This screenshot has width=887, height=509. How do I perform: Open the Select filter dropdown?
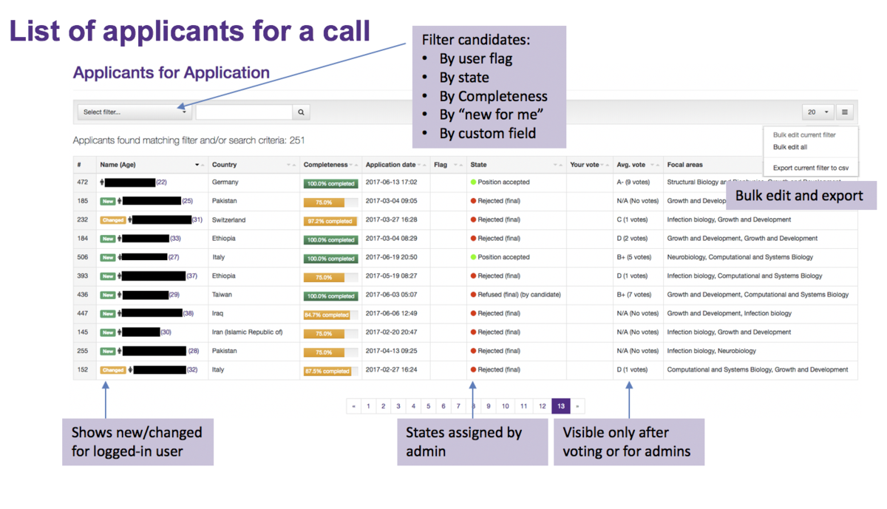[x=135, y=112]
